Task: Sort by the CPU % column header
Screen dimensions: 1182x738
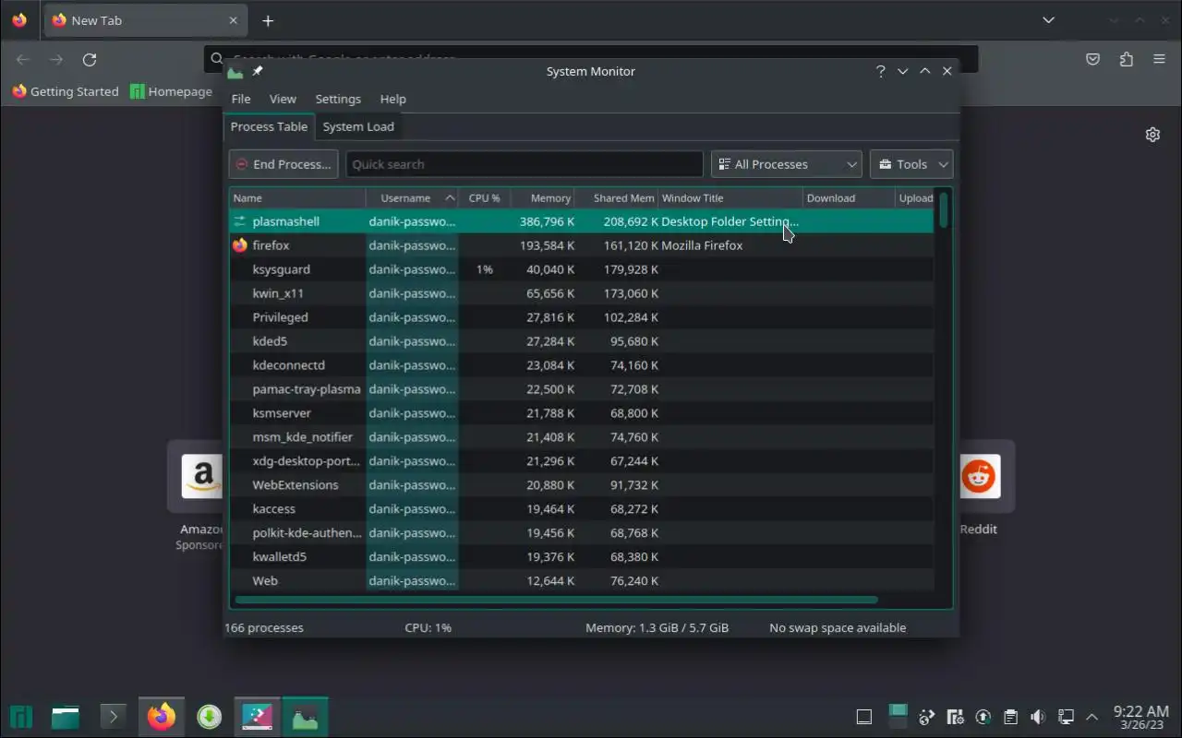Action: tap(484, 197)
